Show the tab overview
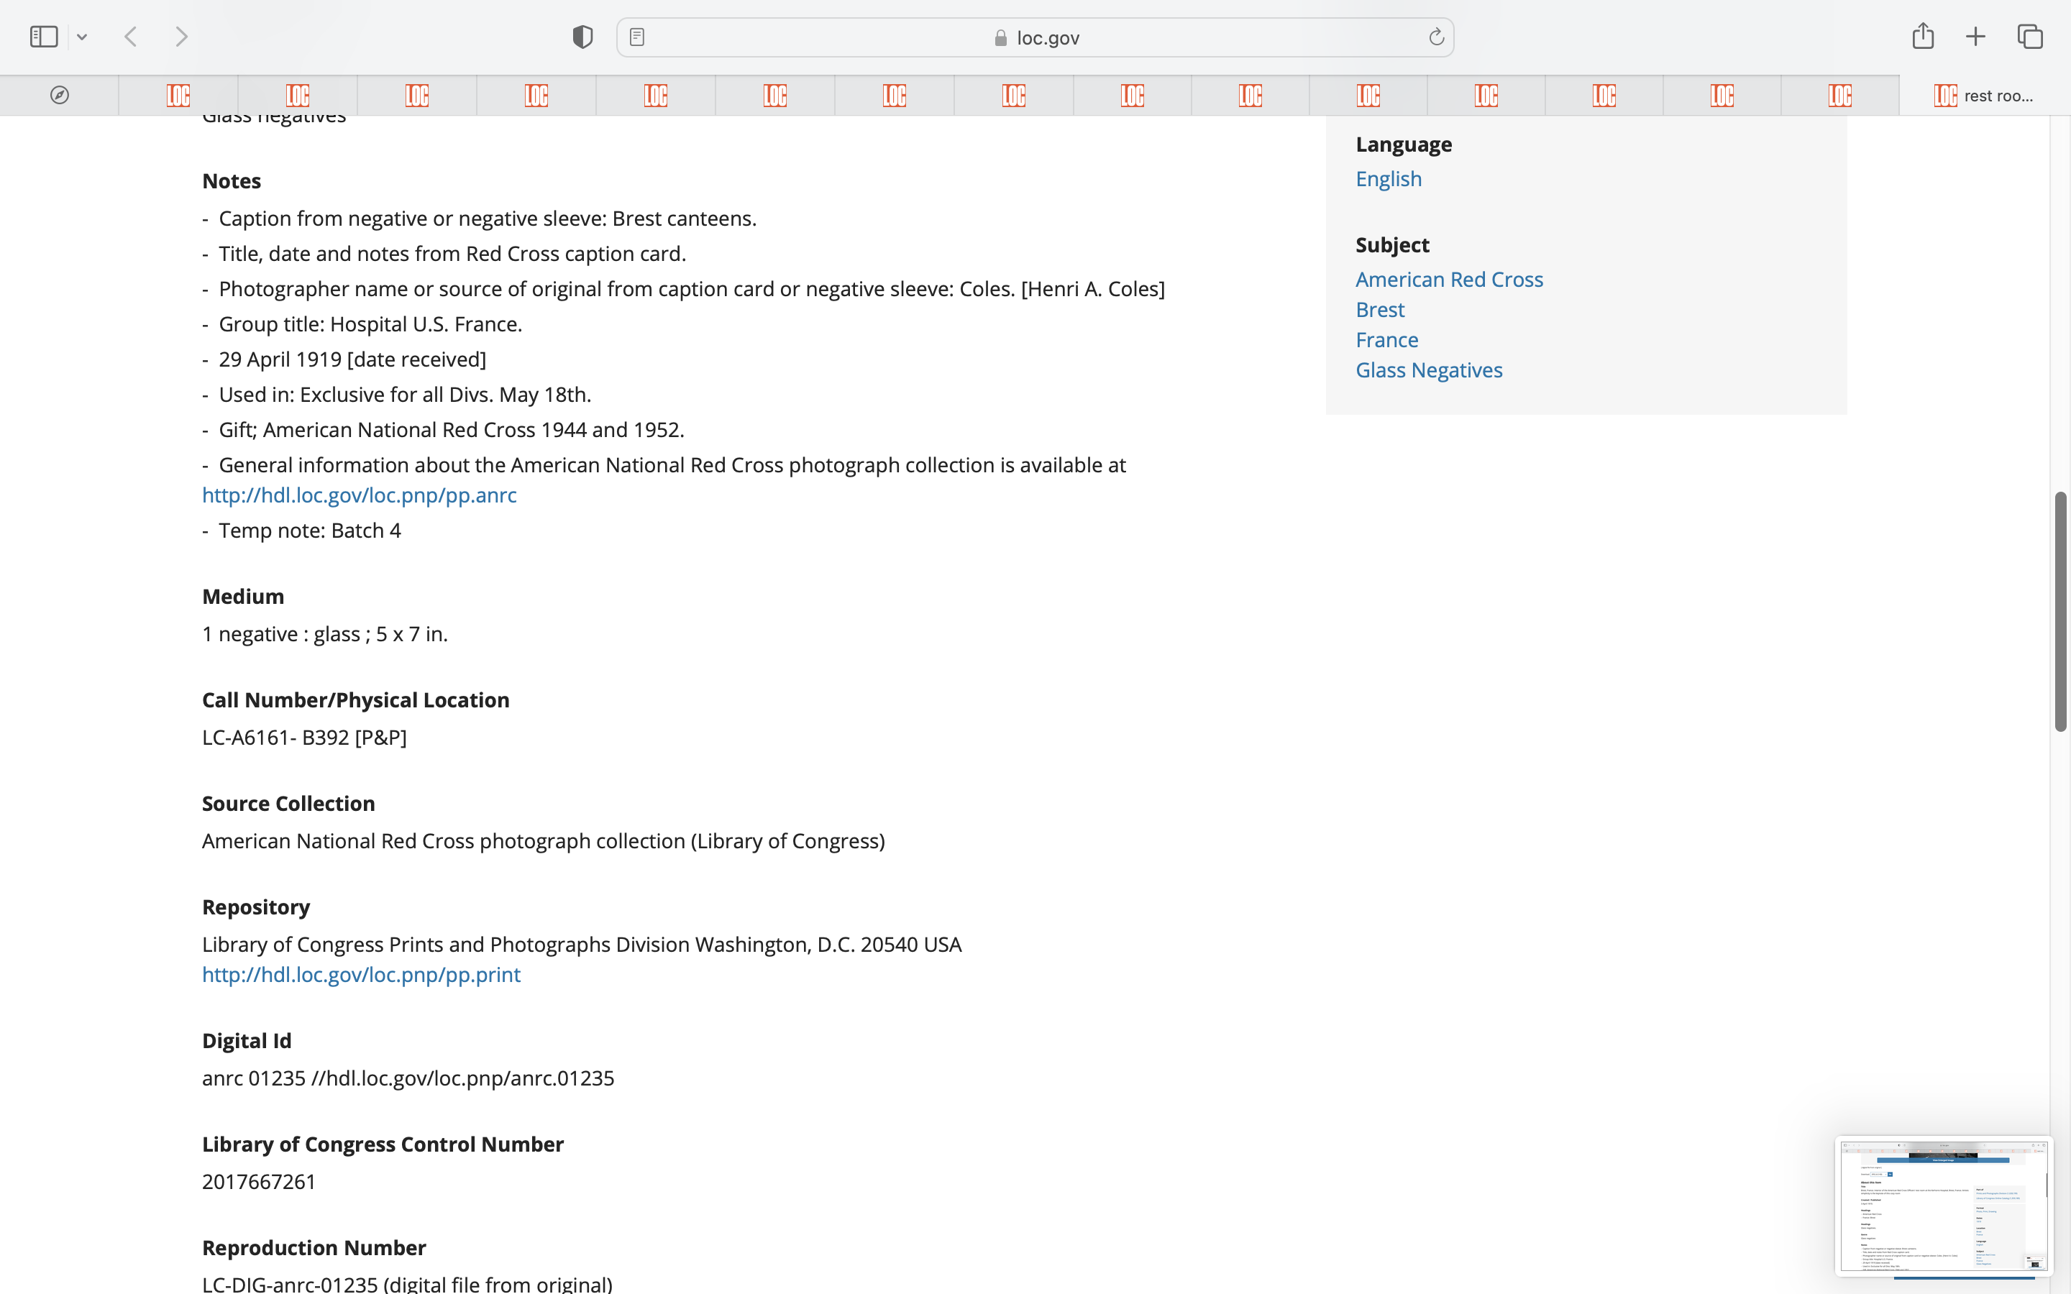Screen dimensions: 2071x1294 point(2030,37)
